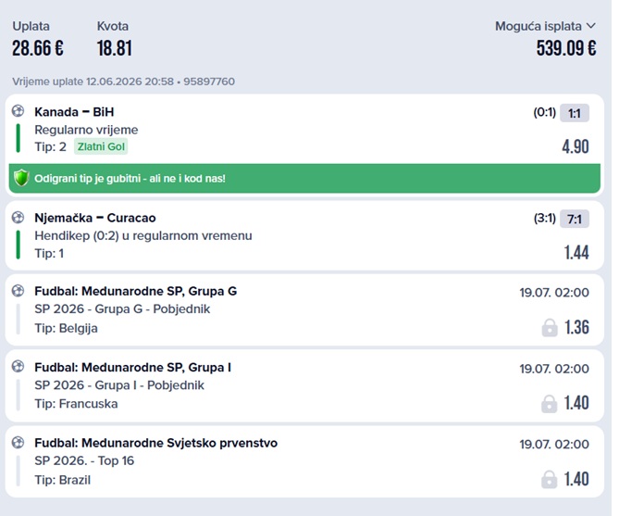The image size is (619, 516).
Task: Click the football icon beside Njemačka – Curacao
Action: pyautogui.click(x=18, y=217)
